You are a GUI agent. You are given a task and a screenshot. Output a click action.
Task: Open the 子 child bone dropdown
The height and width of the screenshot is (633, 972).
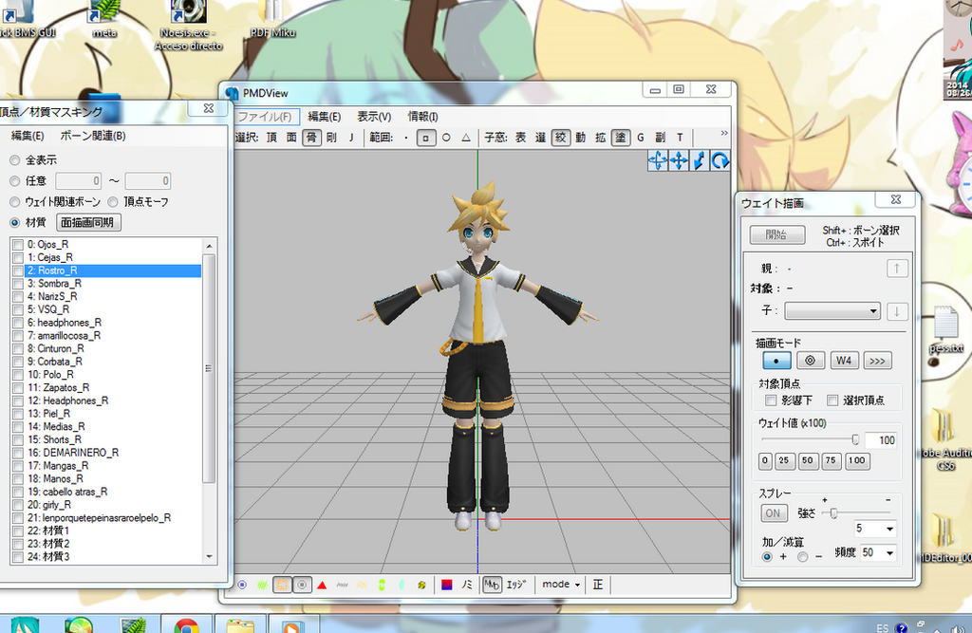(x=832, y=310)
